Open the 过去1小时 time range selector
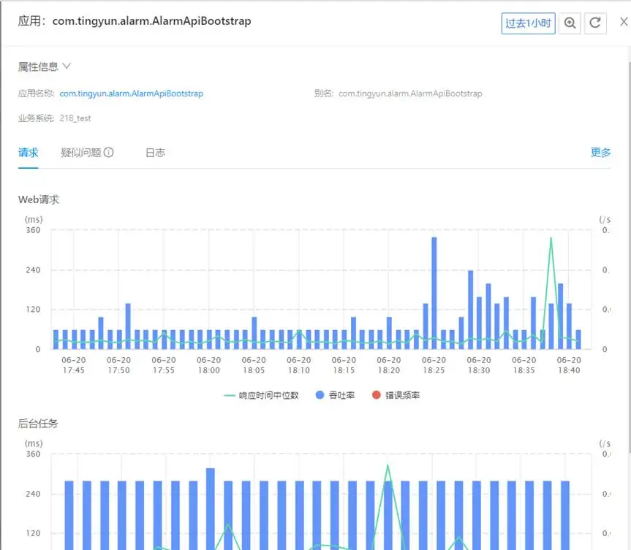 tap(528, 23)
